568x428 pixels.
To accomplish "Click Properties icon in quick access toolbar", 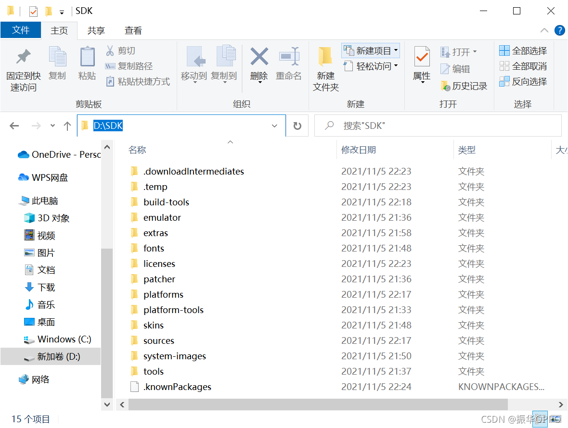I will pos(33,12).
